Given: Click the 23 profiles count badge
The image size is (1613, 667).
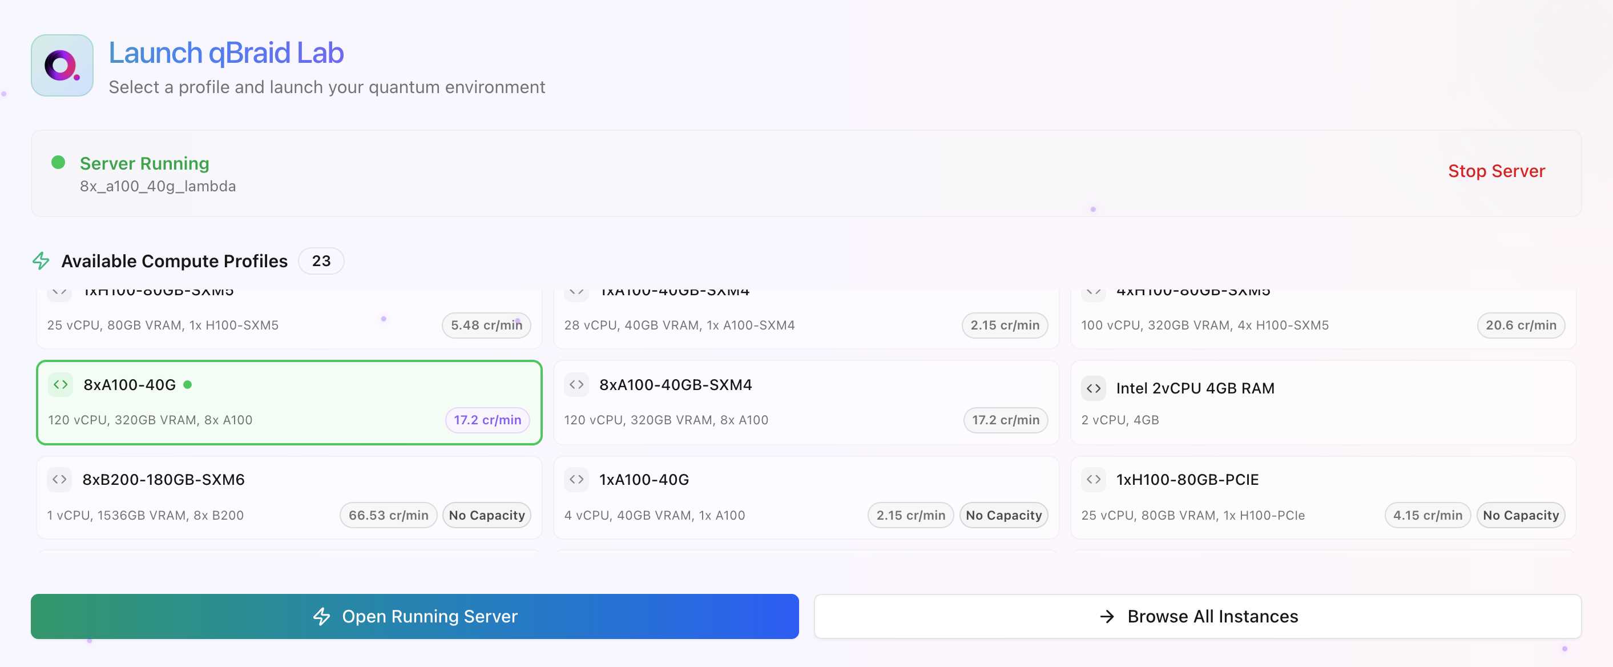Looking at the screenshot, I should 321,260.
